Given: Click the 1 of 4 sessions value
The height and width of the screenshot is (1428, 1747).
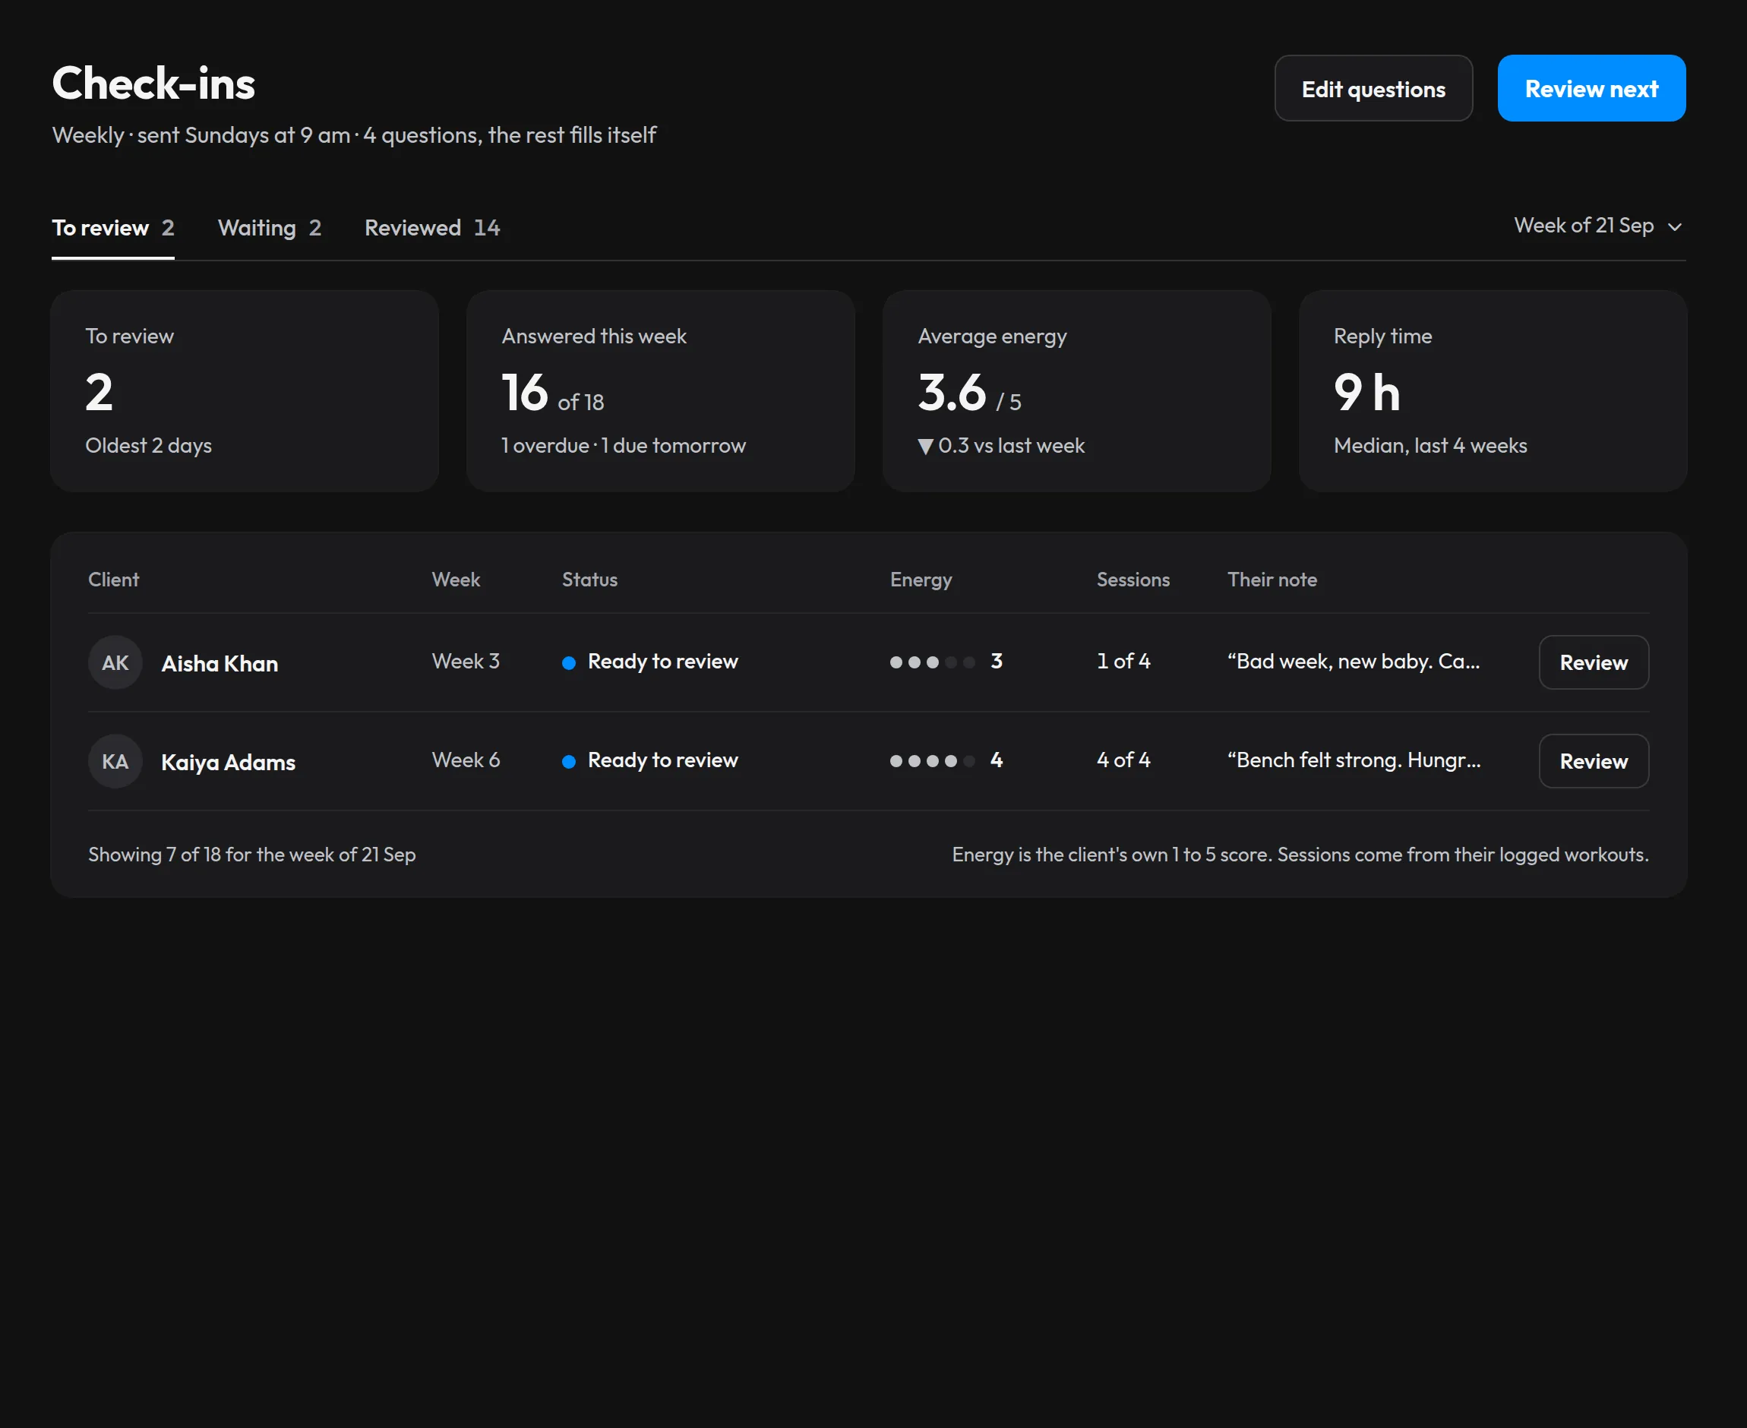Looking at the screenshot, I should coord(1123,662).
